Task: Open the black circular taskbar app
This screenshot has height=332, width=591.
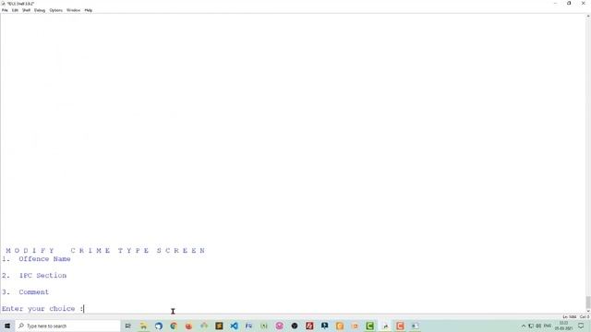Action: click(295, 326)
